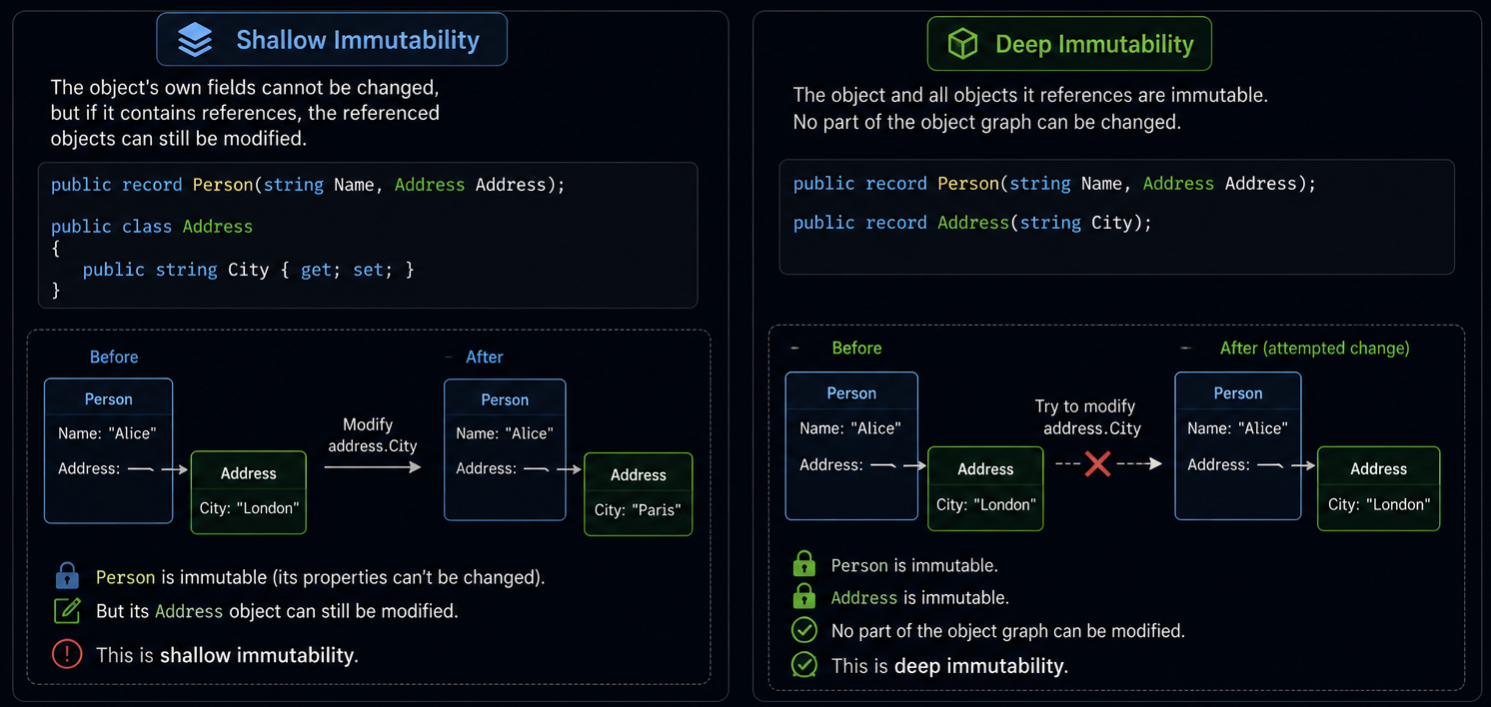Click the 'public class Address' code line
This screenshot has height=707, width=1491.
(152, 227)
